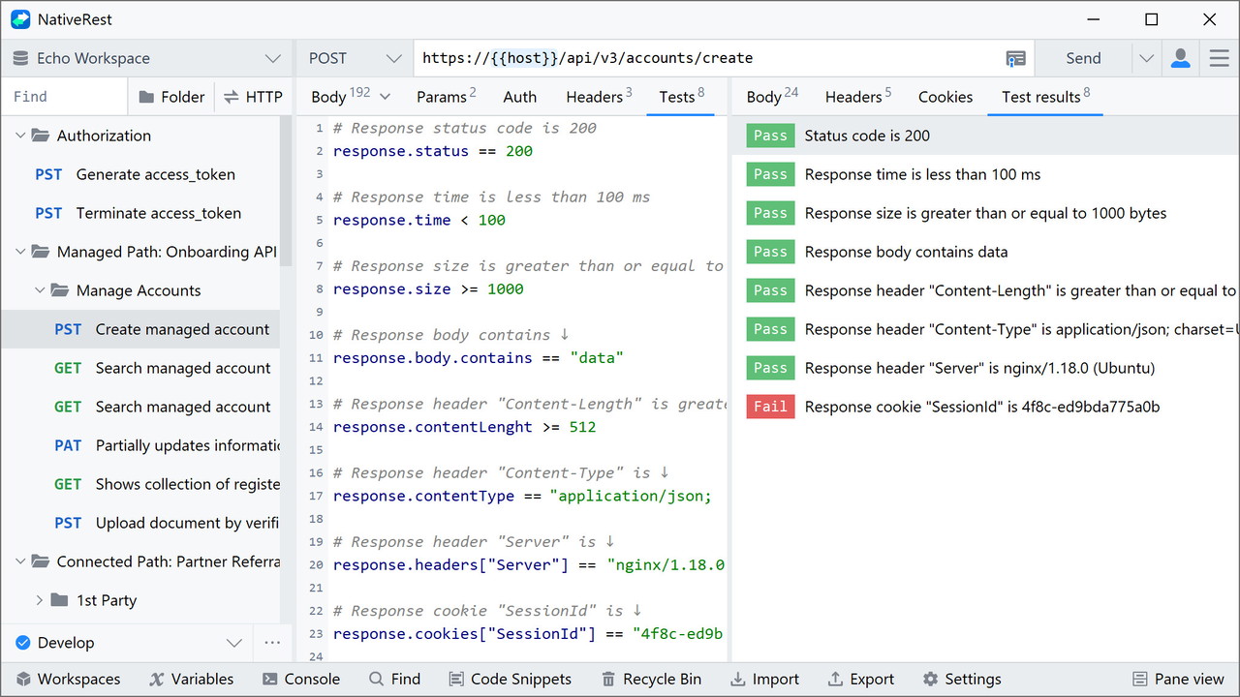Expand the Send button options arrow
The image size is (1240, 697).
point(1146,59)
